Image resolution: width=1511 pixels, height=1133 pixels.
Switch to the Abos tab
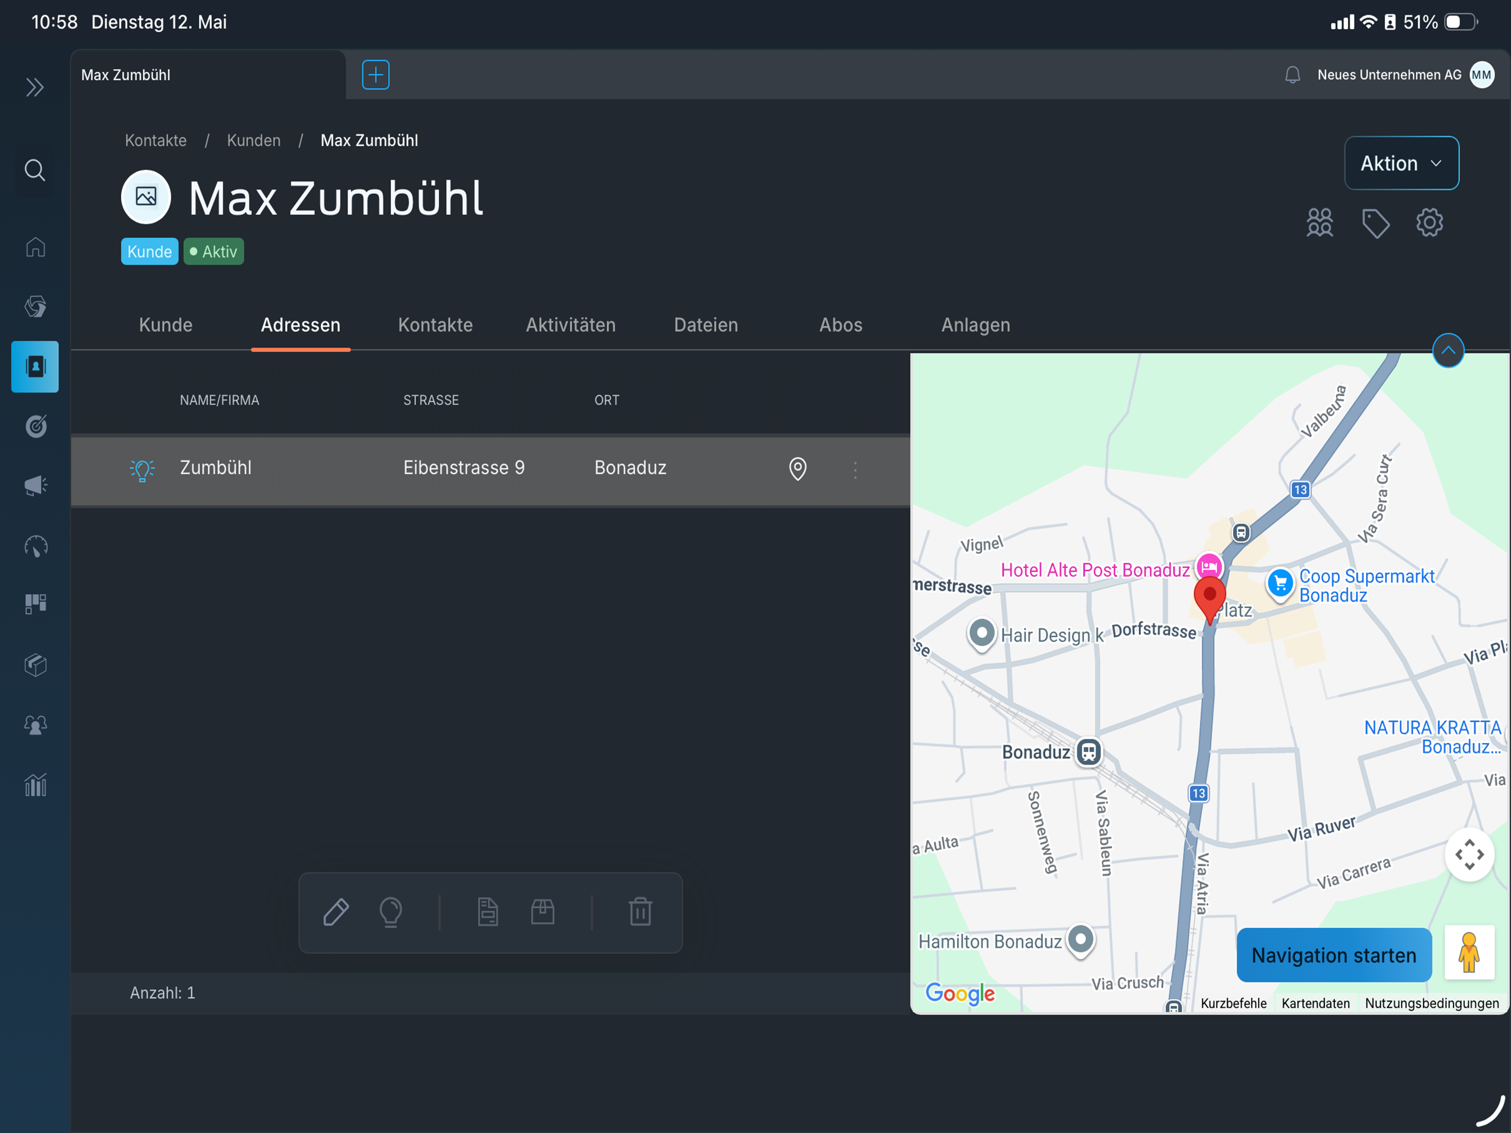[x=841, y=325]
